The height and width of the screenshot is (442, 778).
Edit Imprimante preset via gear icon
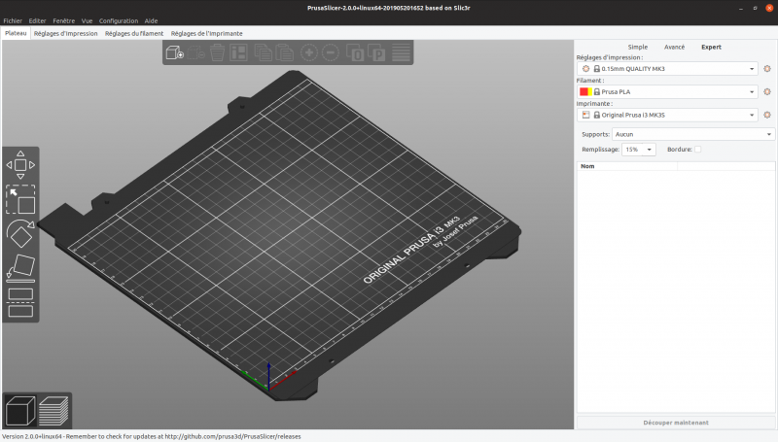coord(767,115)
